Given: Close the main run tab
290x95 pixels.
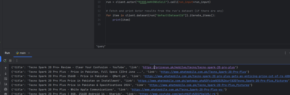Looking at the screenshot, I should 29,53.
